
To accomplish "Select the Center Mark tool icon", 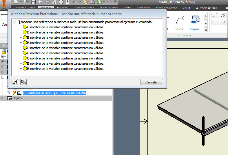I will pyautogui.click(x=215, y=22).
